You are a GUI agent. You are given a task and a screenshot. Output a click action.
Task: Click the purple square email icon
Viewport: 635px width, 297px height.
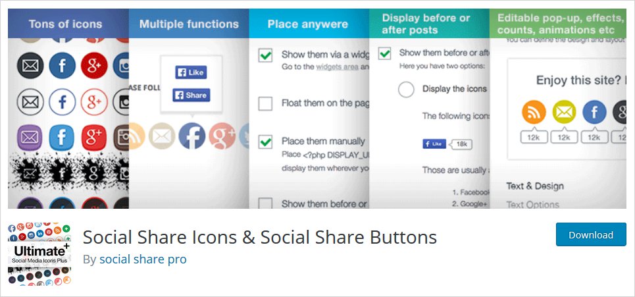(x=30, y=138)
